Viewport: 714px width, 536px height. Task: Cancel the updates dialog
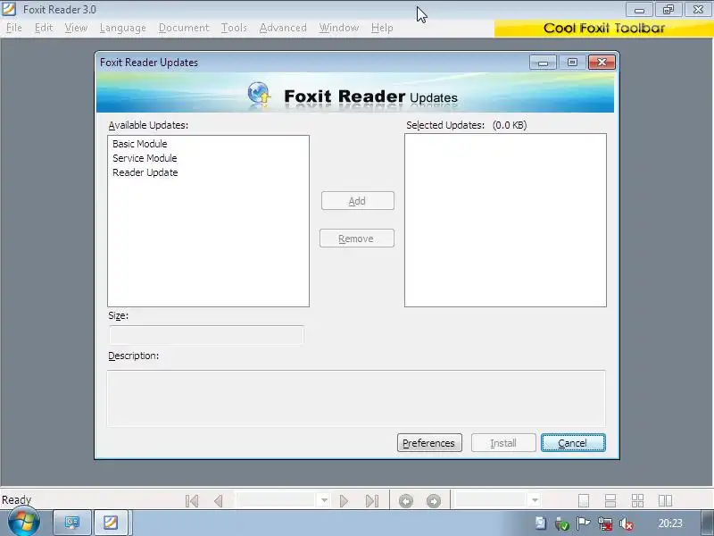(573, 443)
